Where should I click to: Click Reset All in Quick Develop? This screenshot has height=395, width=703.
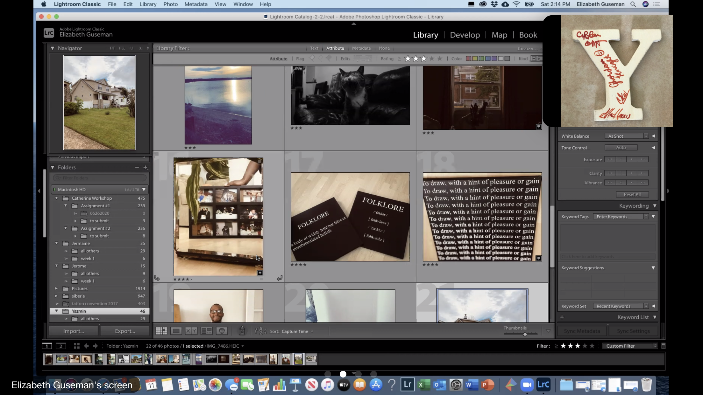click(x=632, y=195)
